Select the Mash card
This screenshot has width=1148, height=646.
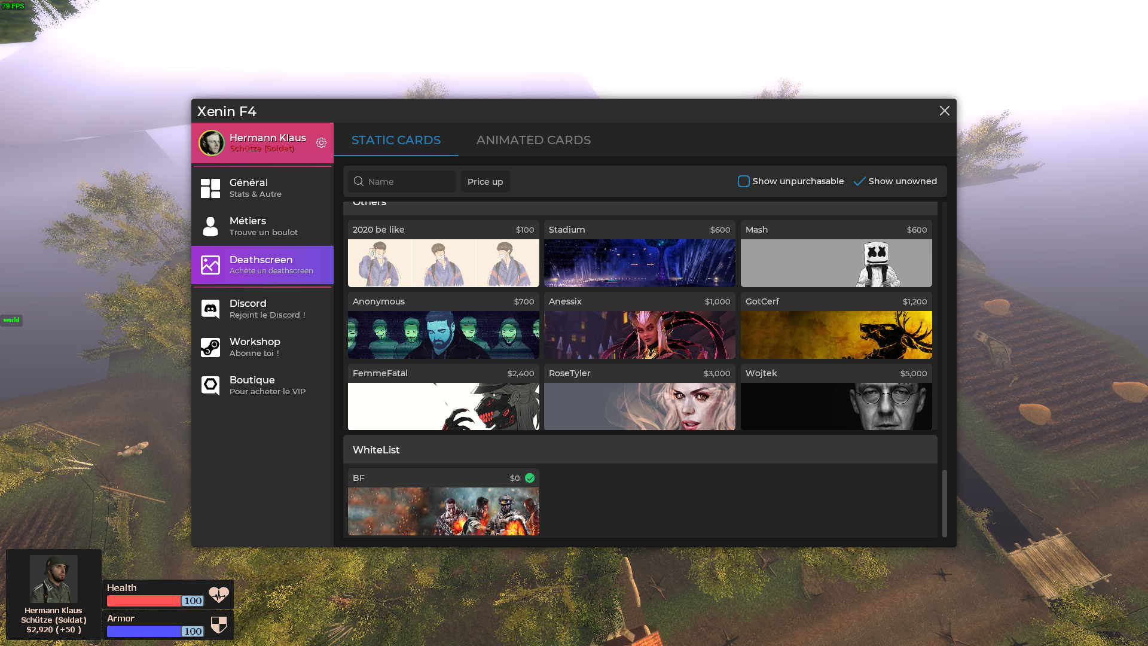[836, 254]
